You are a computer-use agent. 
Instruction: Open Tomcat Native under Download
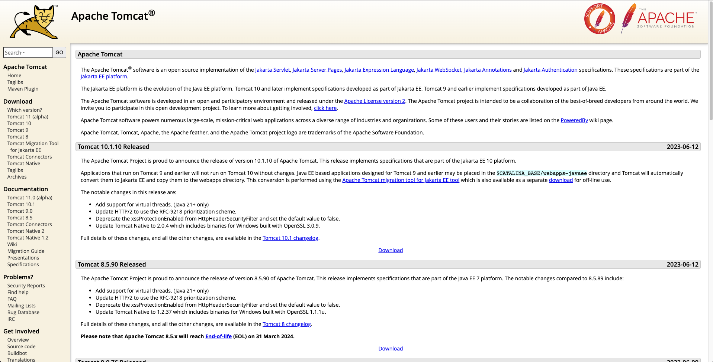pos(24,163)
